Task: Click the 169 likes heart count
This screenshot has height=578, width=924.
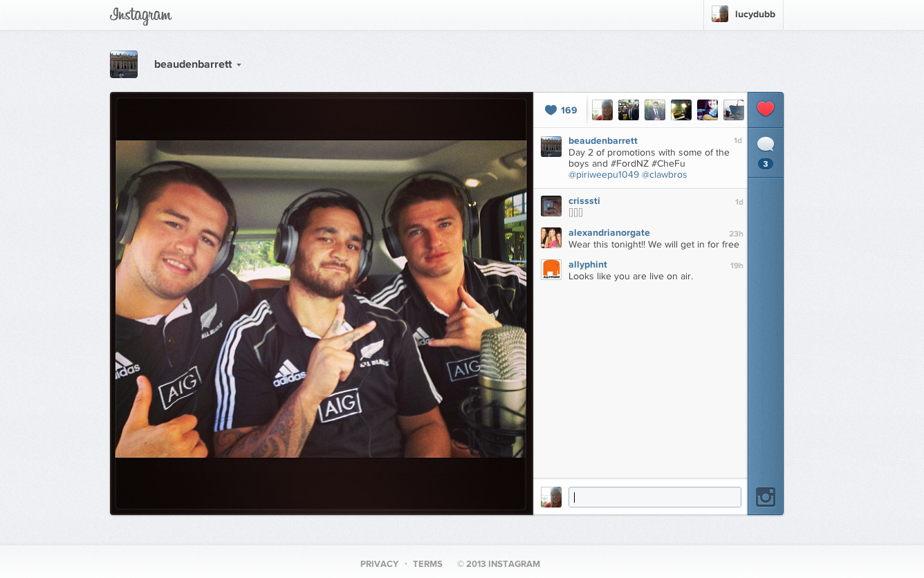Action: [x=561, y=110]
